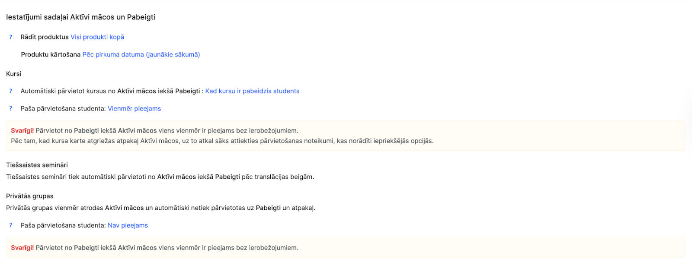
Task: Click the Kursi section heading
Action: (x=14, y=74)
